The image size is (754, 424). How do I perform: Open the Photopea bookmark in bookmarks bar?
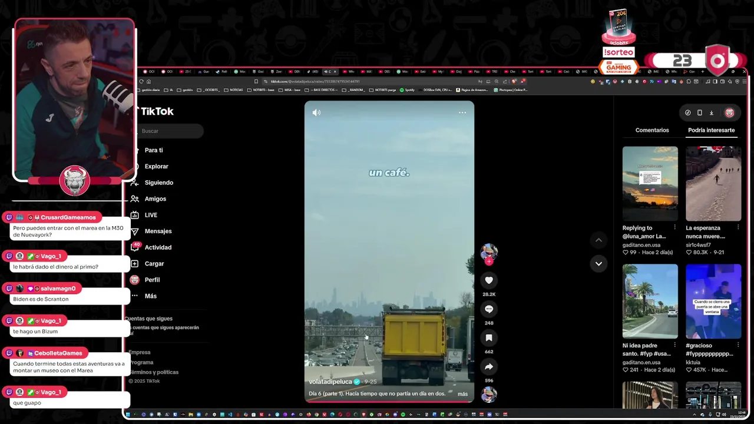click(511, 90)
